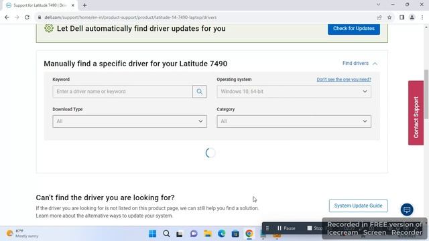Click the 'Don't see the one you need?' link
The width and height of the screenshot is (429, 241).
click(x=344, y=80)
